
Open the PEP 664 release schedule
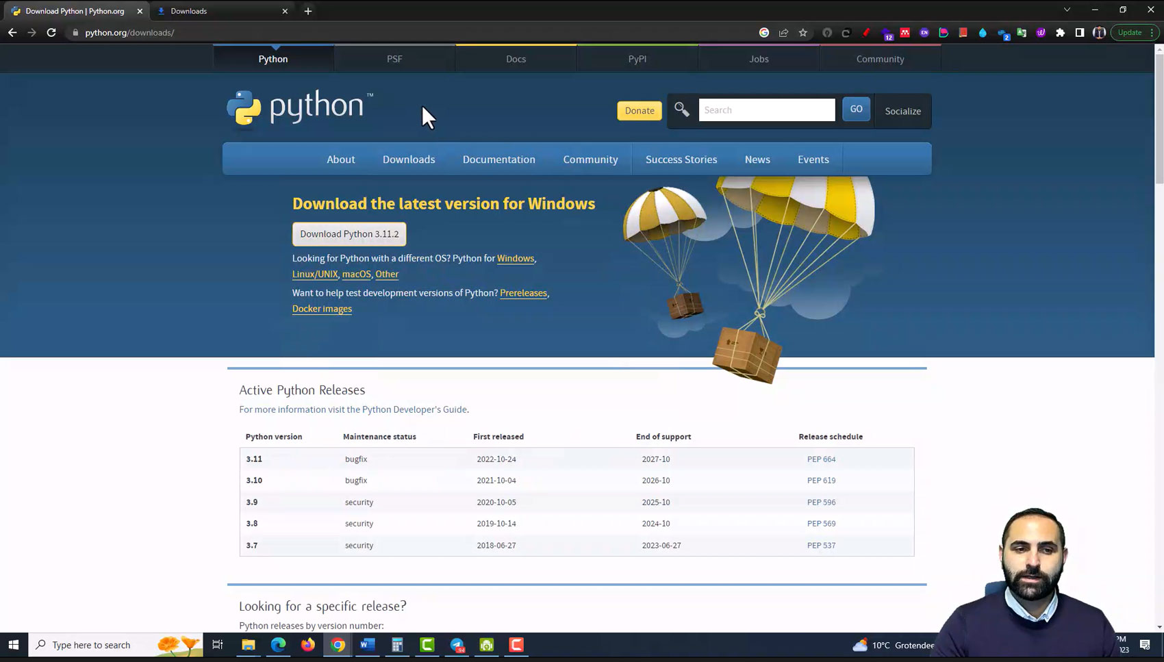[x=821, y=459]
